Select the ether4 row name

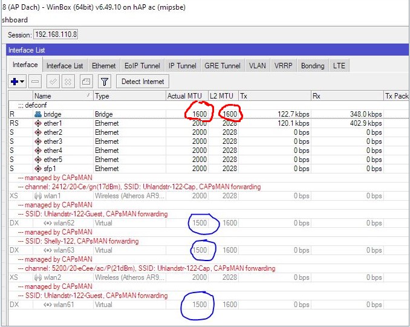click(53, 151)
